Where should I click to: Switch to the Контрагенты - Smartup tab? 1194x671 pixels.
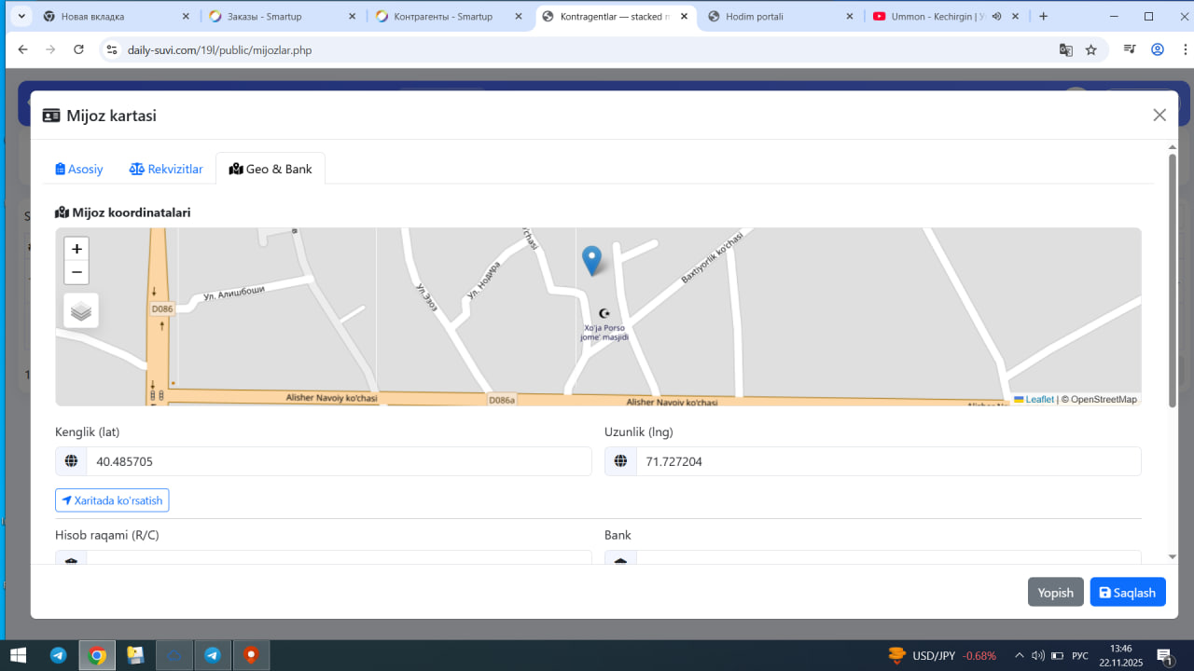(449, 17)
